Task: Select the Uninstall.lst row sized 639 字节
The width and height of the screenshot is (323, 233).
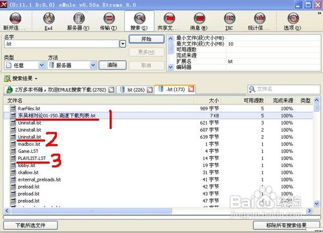Action: [x=158, y=137]
